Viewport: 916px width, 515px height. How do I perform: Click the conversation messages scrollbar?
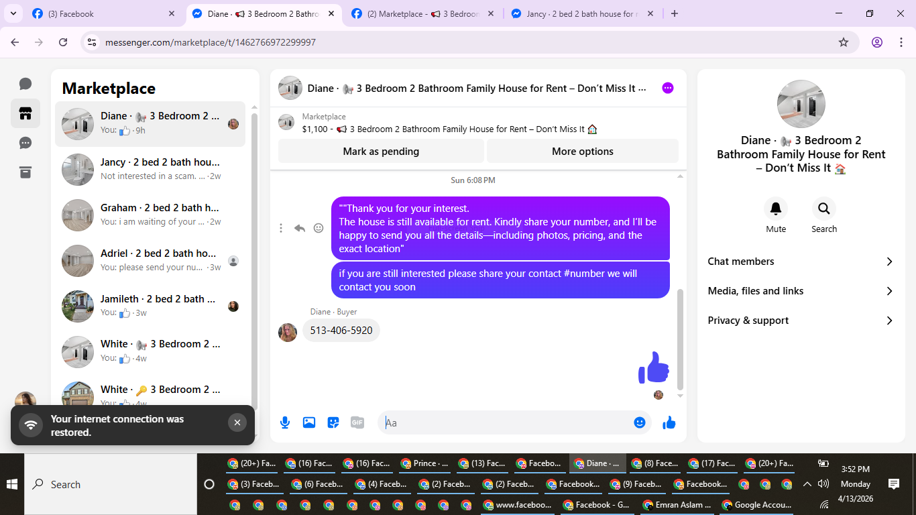[680, 339]
